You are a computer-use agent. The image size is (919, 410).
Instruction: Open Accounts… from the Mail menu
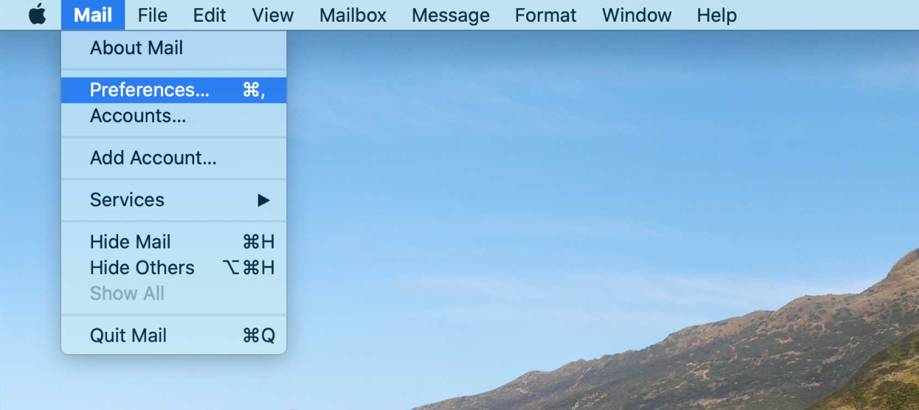(x=174, y=116)
